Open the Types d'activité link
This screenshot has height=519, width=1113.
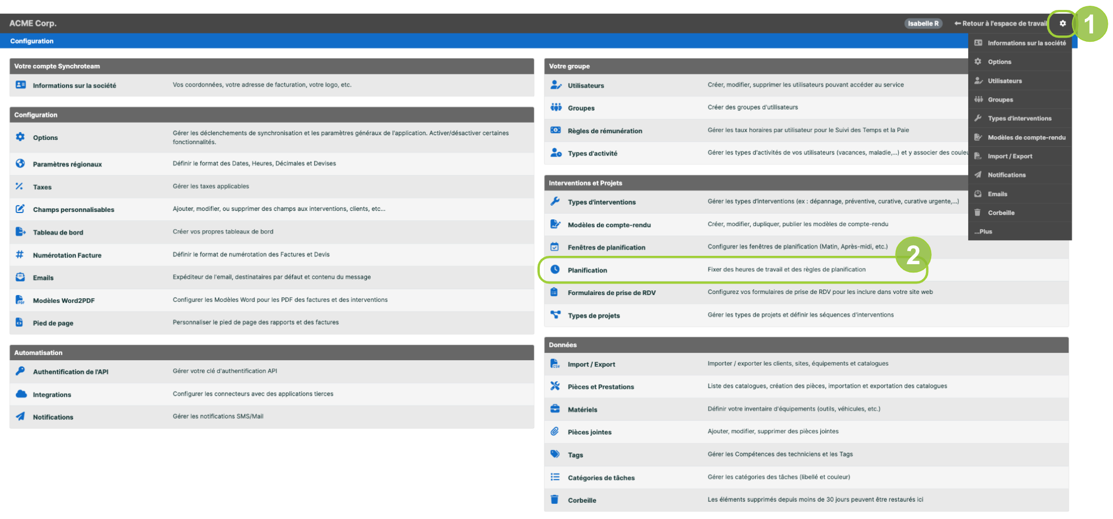592,154
